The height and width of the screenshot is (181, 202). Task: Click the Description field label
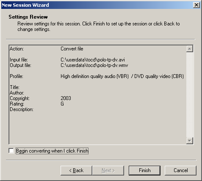click(22, 109)
